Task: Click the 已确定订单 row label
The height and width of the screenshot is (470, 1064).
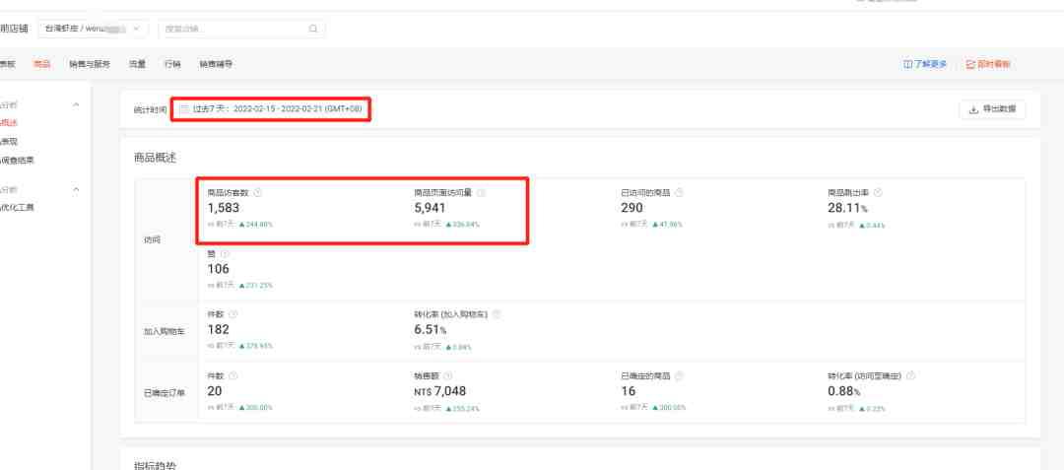Action: coord(165,393)
